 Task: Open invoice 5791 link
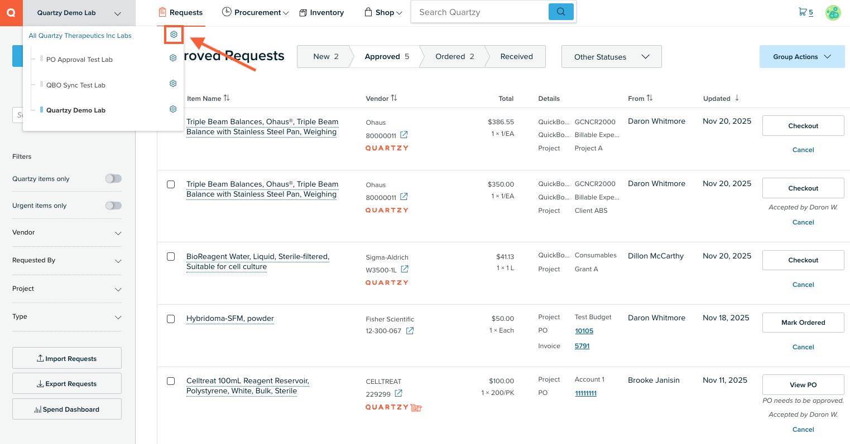click(x=582, y=346)
